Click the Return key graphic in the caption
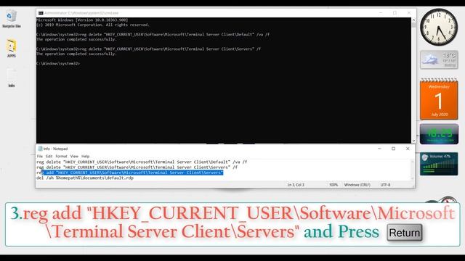This screenshot has width=465, height=261. (x=405, y=233)
